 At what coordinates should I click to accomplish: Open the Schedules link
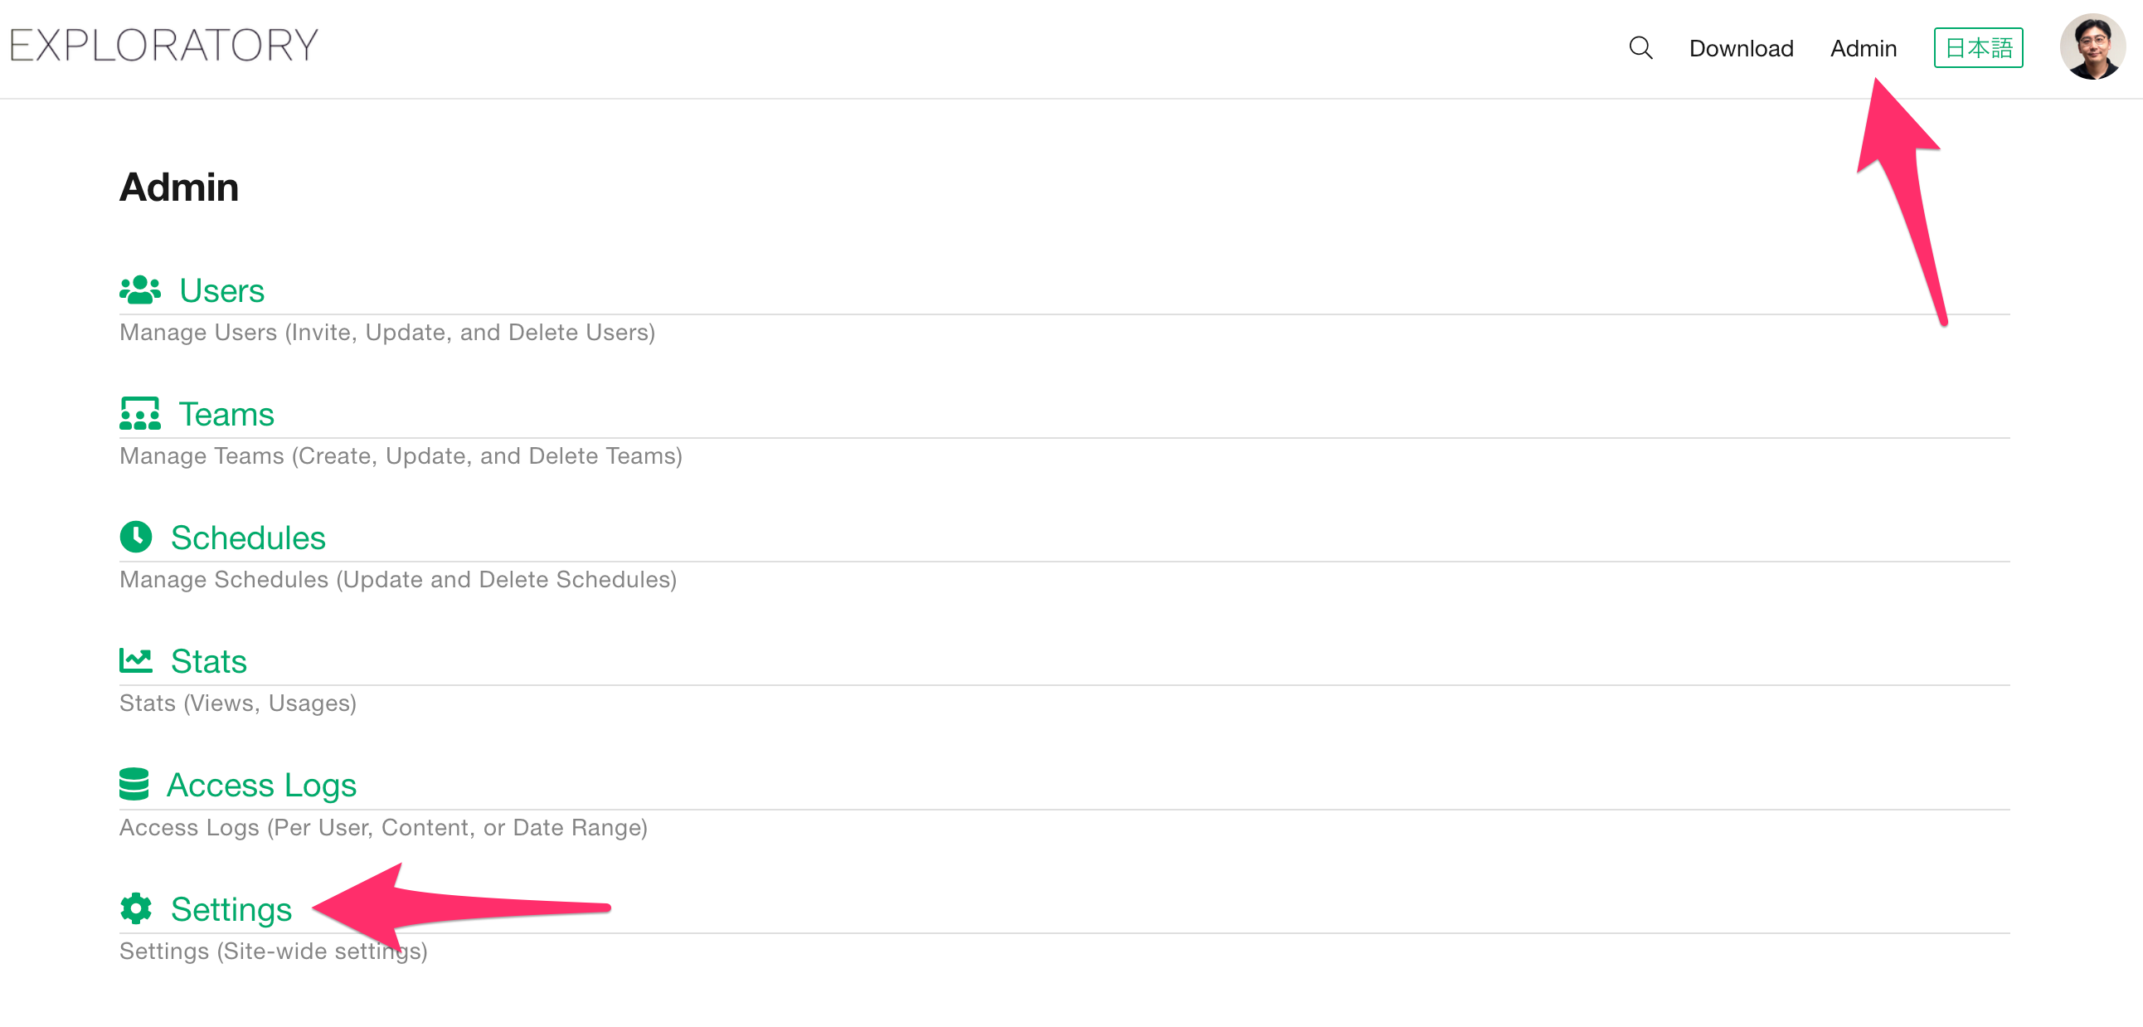click(x=248, y=538)
